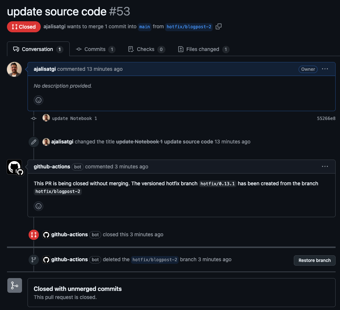The width and height of the screenshot is (340, 310).
Task: Open options menu on ajalisatgi's comment
Action: pos(325,69)
